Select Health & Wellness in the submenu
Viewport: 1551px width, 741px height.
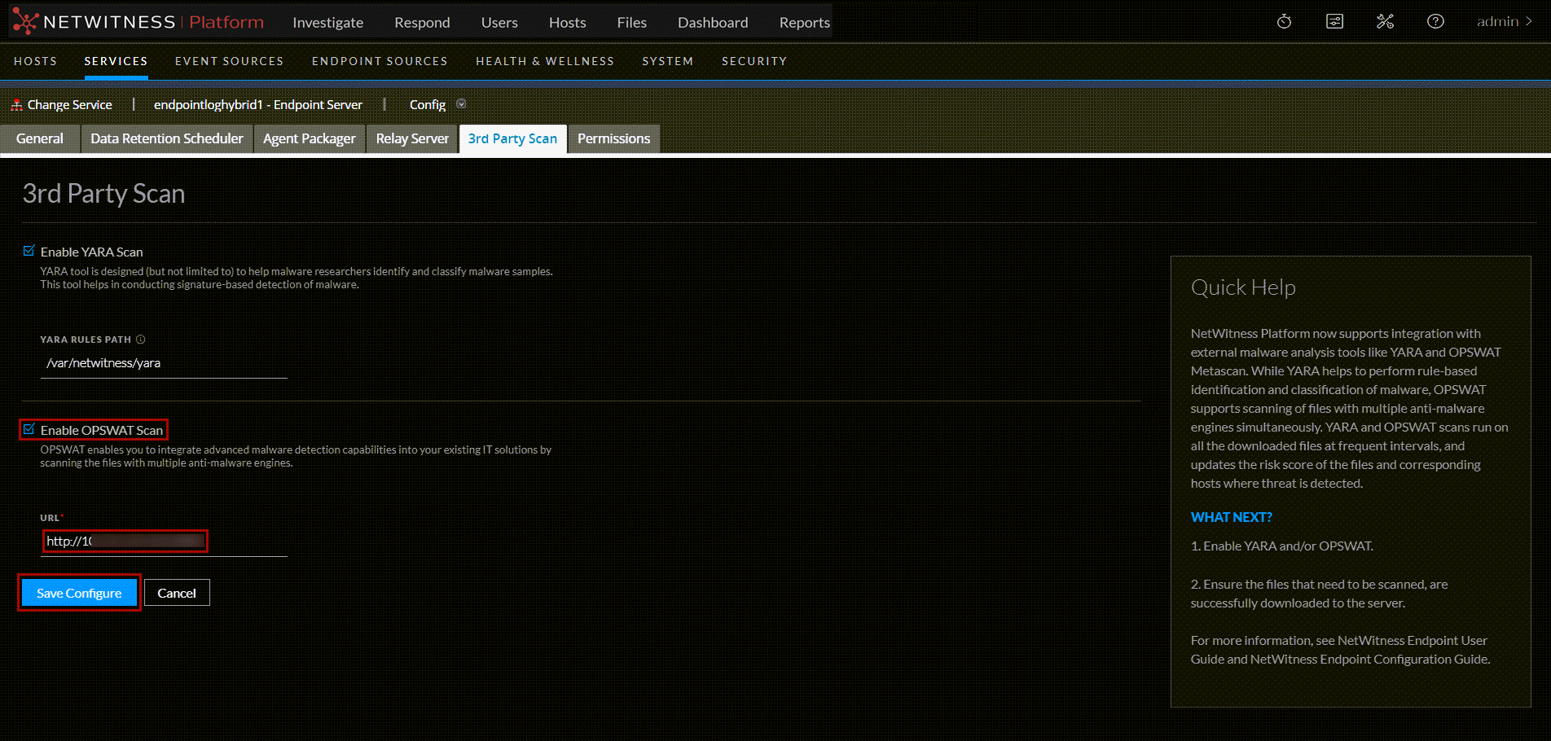tap(544, 61)
